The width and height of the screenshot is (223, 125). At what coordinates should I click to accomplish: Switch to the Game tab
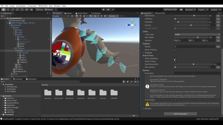(68, 13)
